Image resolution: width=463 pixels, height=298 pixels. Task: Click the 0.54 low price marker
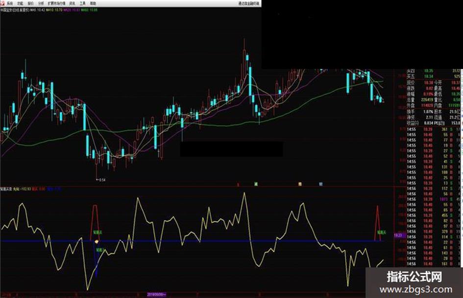pyautogui.click(x=101, y=180)
